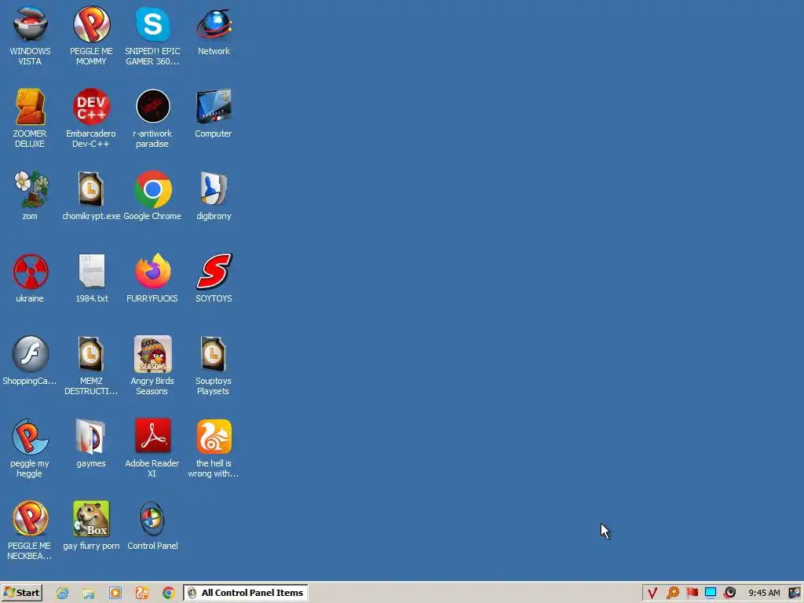
Task: Click the orange magnifier tray icon
Action: tap(672, 593)
